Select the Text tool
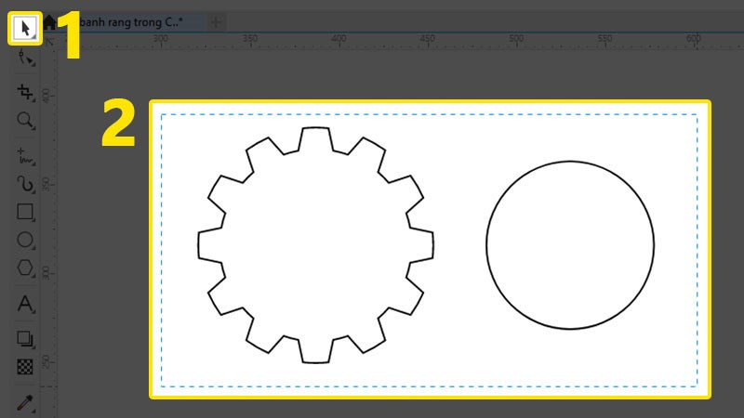This screenshot has height=418, width=744. (25, 304)
